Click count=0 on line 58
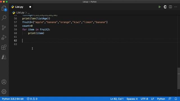 [28, 26]
